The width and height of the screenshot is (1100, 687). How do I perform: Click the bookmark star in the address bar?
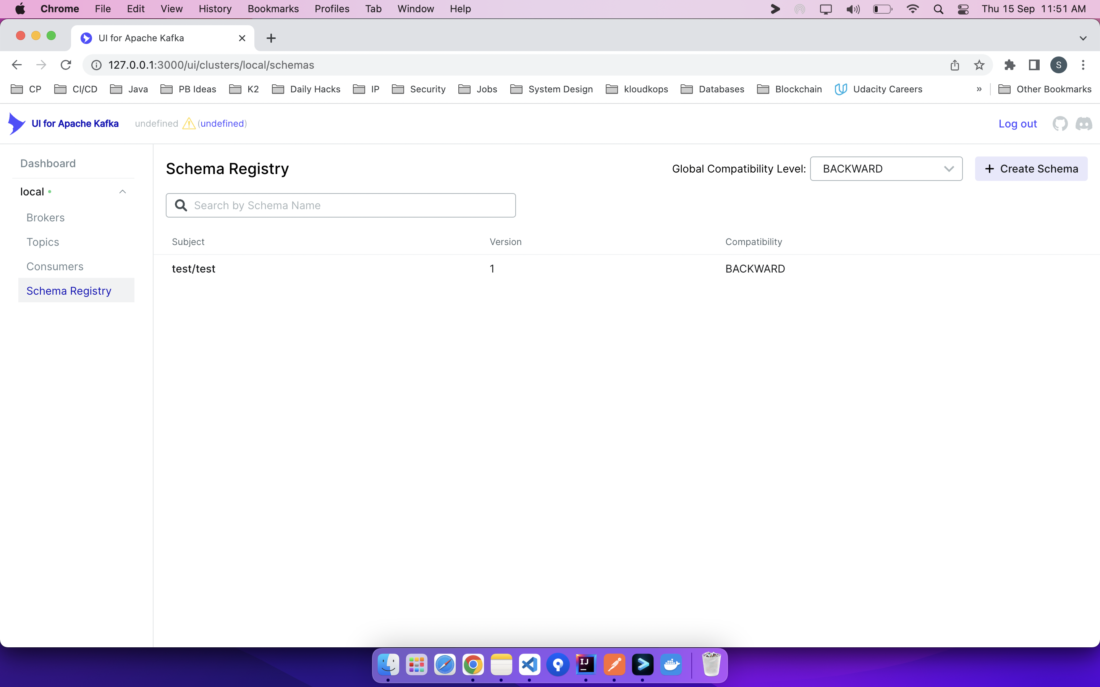(980, 65)
